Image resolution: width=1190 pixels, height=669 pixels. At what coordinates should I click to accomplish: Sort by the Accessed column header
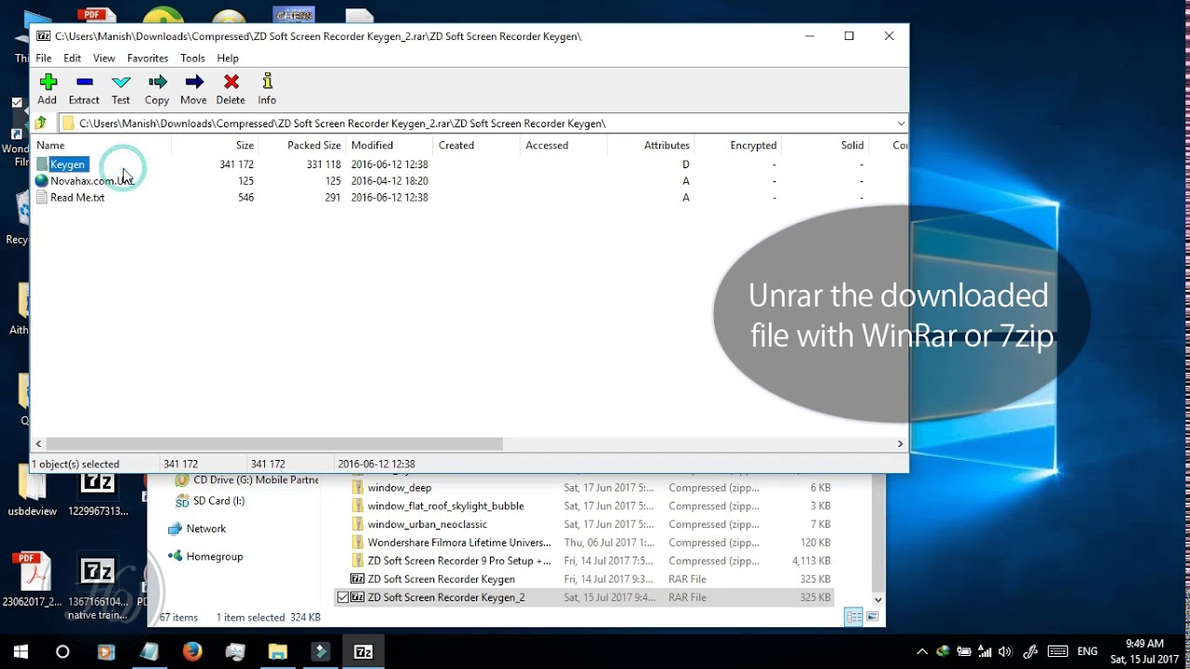click(563, 145)
